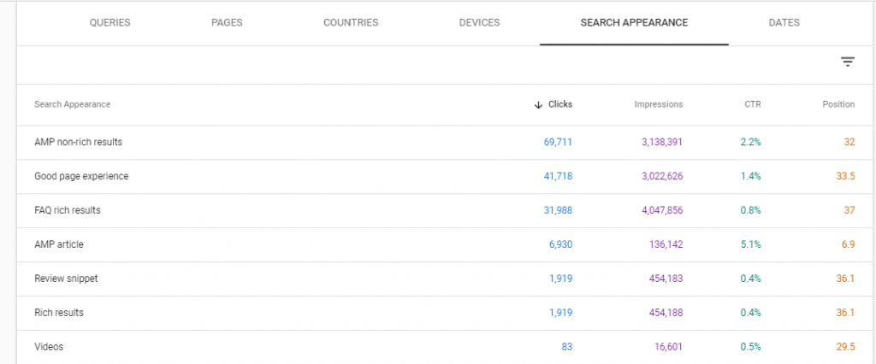
Task: Click the 69,711 clicks value
Action: pos(558,143)
